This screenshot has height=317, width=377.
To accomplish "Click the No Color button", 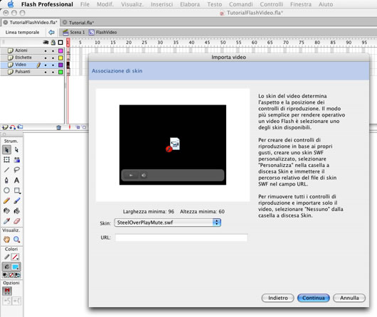I will (11, 275).
